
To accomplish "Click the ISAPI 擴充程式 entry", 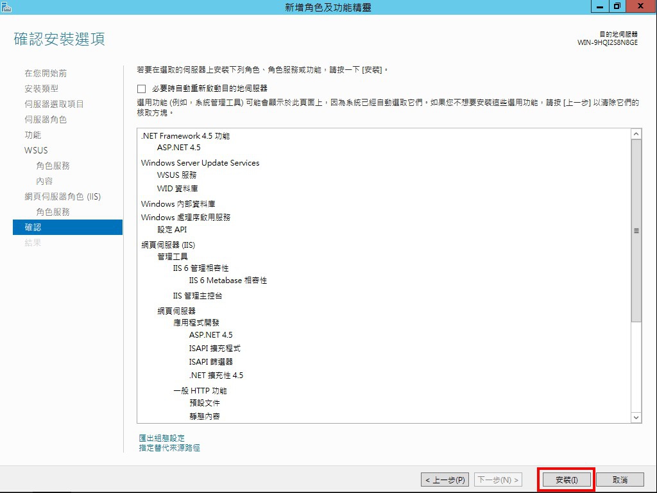I will pyautogui.click(x=214, y=349).
